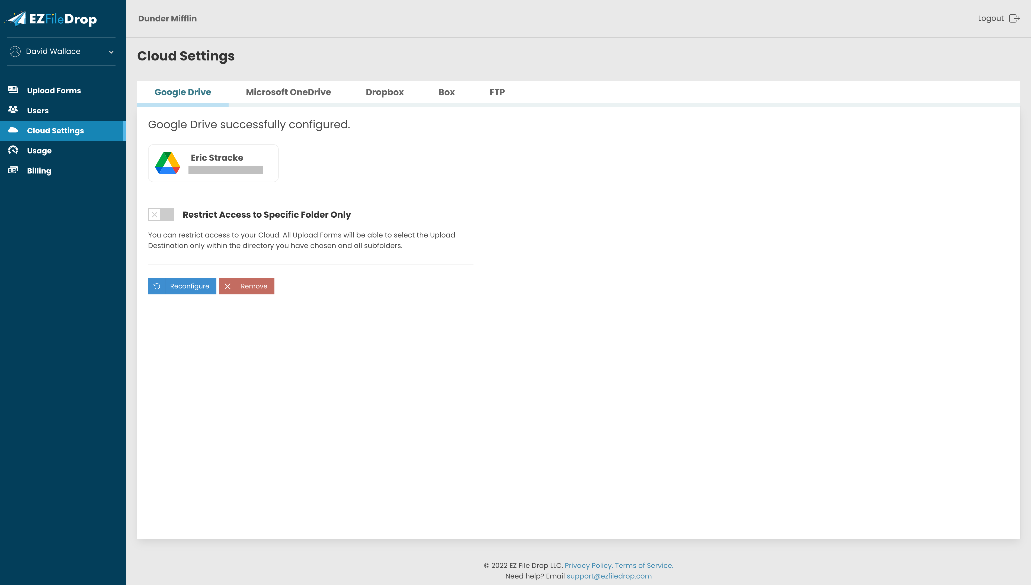Expand the David Wallace account menu
Image resolution: width=1031 pixels, height=585 pixels.
pos(111,52)
